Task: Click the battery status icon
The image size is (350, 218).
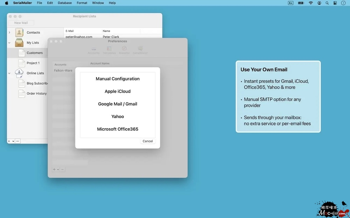Action: pos(301,3)
